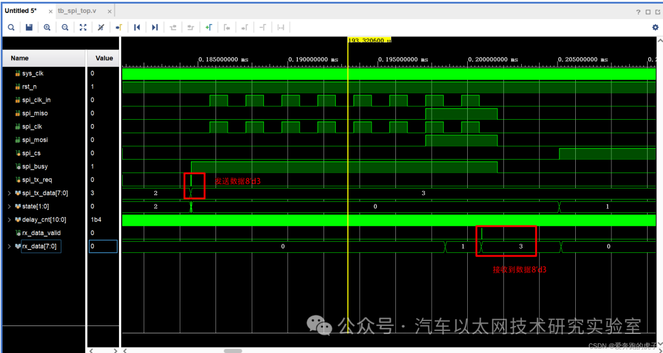This screenshot has width=663, height=353.
Task: Jump to time zero with Go to Start
Action: click(137, 28)
